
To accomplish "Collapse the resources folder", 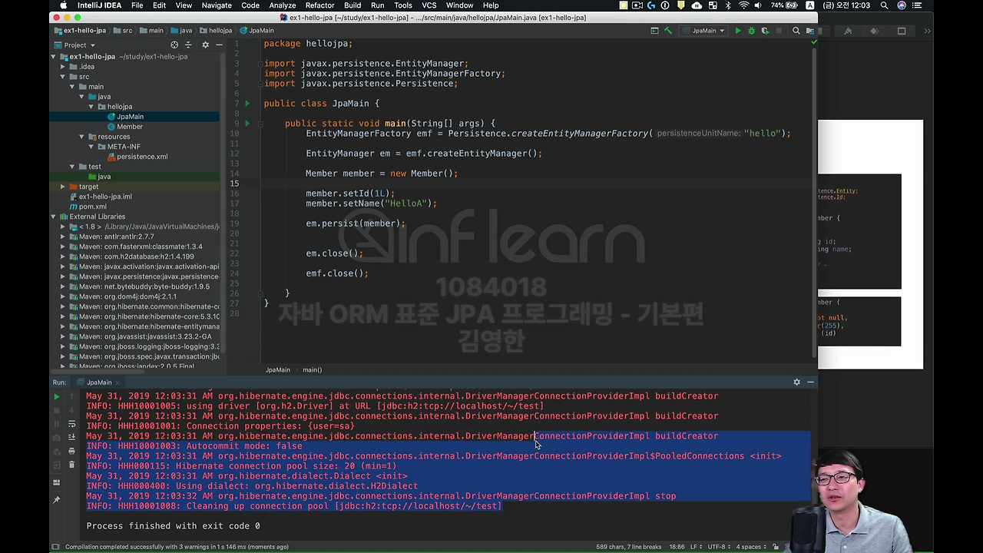I will pyautogui.click(x=81, y=137).
